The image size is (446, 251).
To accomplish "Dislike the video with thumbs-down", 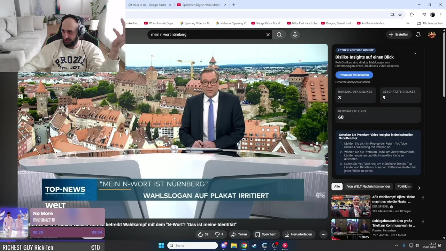I will 219,234.
